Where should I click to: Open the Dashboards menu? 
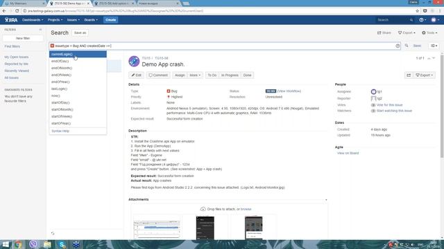(x=33, y=20)
